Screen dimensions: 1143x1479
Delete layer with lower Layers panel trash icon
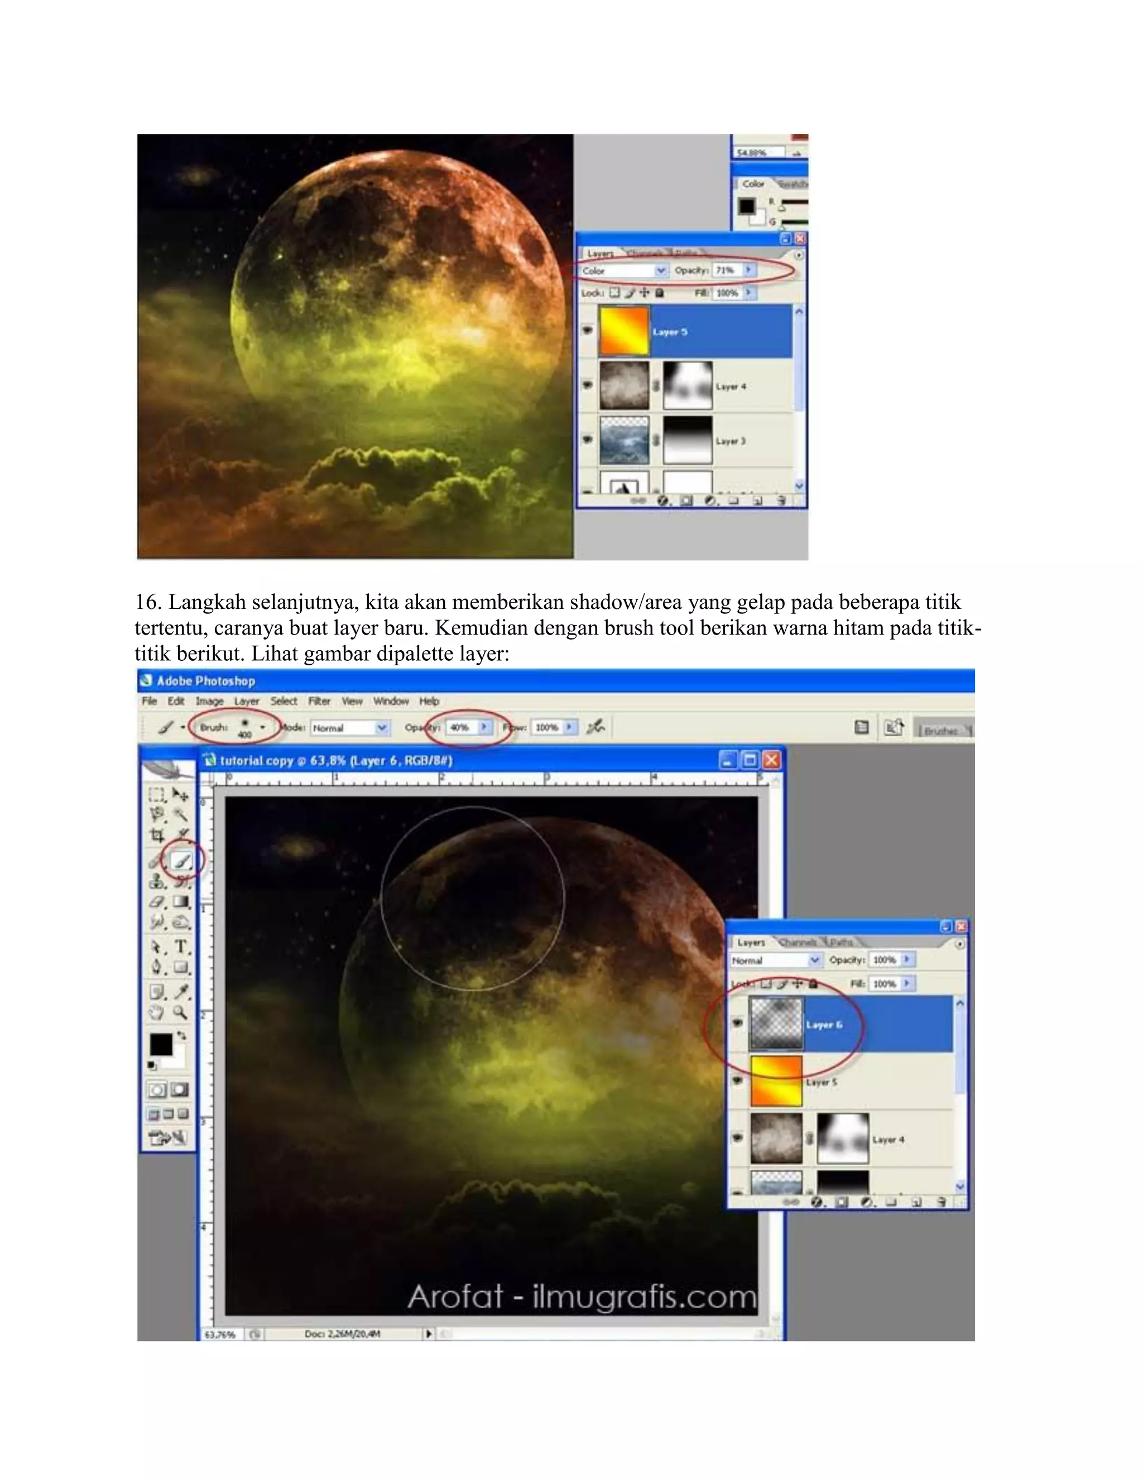pyautogui.click(x=941, y=1202)
